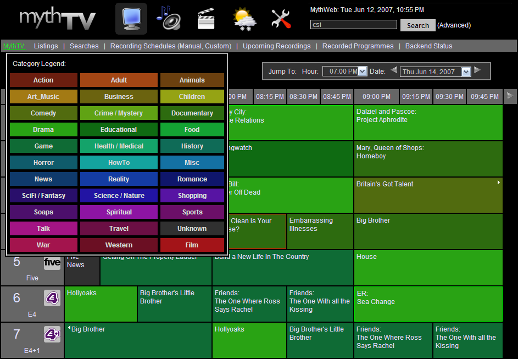Select the Spiritual category swatch

[119, 212]
